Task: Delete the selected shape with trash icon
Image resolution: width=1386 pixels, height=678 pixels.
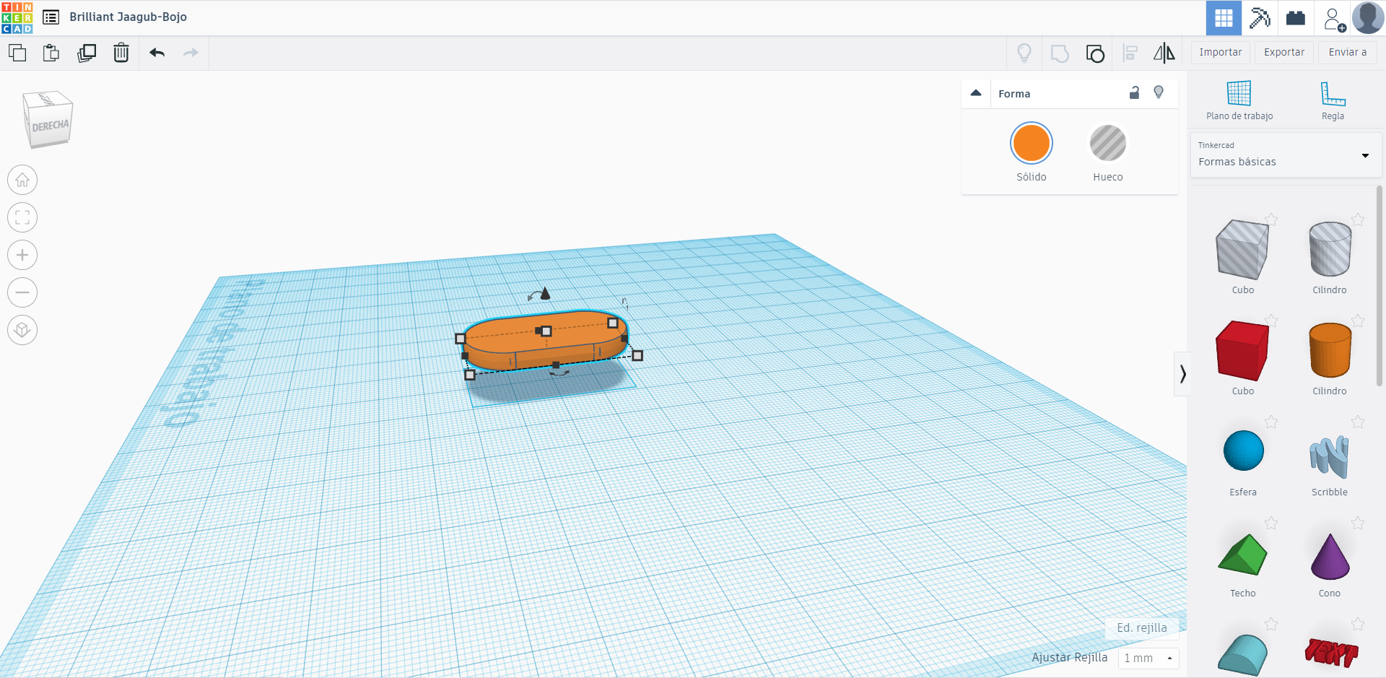Action: (x=121, y=53)
